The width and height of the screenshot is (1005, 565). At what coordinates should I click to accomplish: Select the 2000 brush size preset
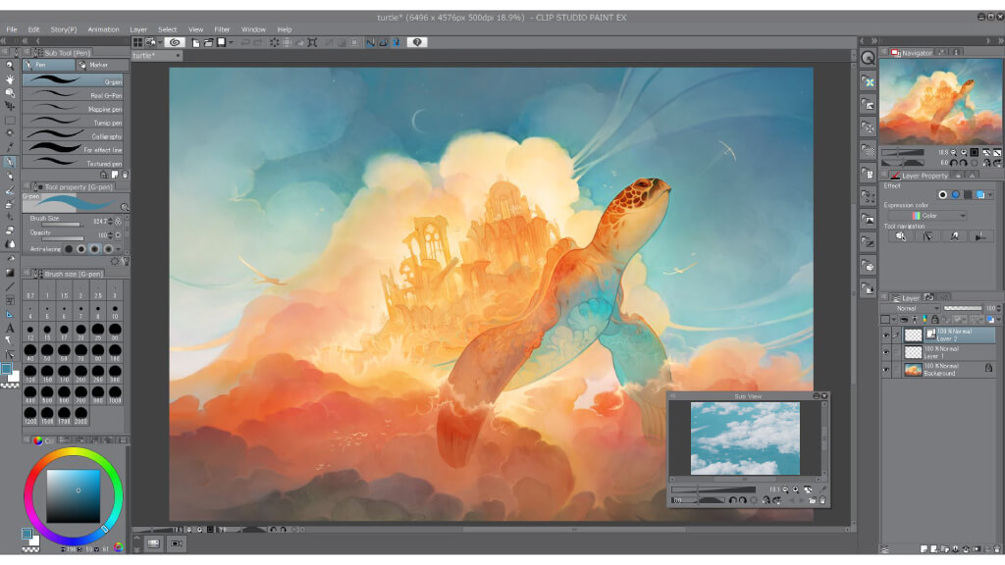coord(82,413)
